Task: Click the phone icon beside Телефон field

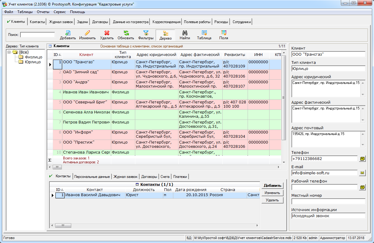Action: [362, 159]
